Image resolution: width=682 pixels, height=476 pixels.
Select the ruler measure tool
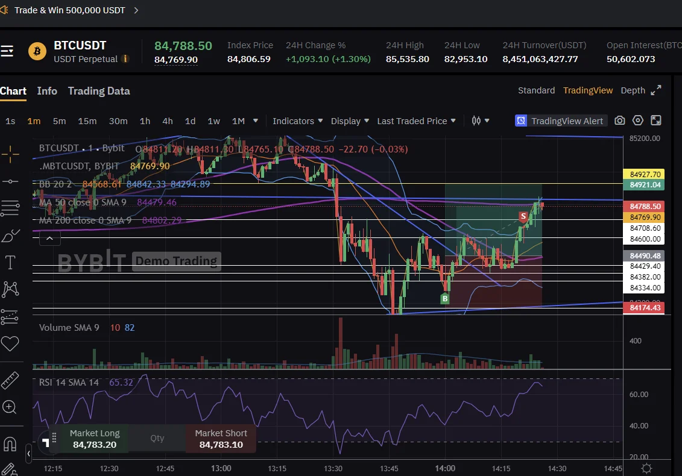click(x=10, y=380)
